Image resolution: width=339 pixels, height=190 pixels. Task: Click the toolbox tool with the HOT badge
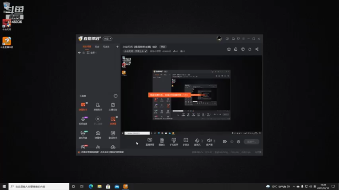click(83, 147)
